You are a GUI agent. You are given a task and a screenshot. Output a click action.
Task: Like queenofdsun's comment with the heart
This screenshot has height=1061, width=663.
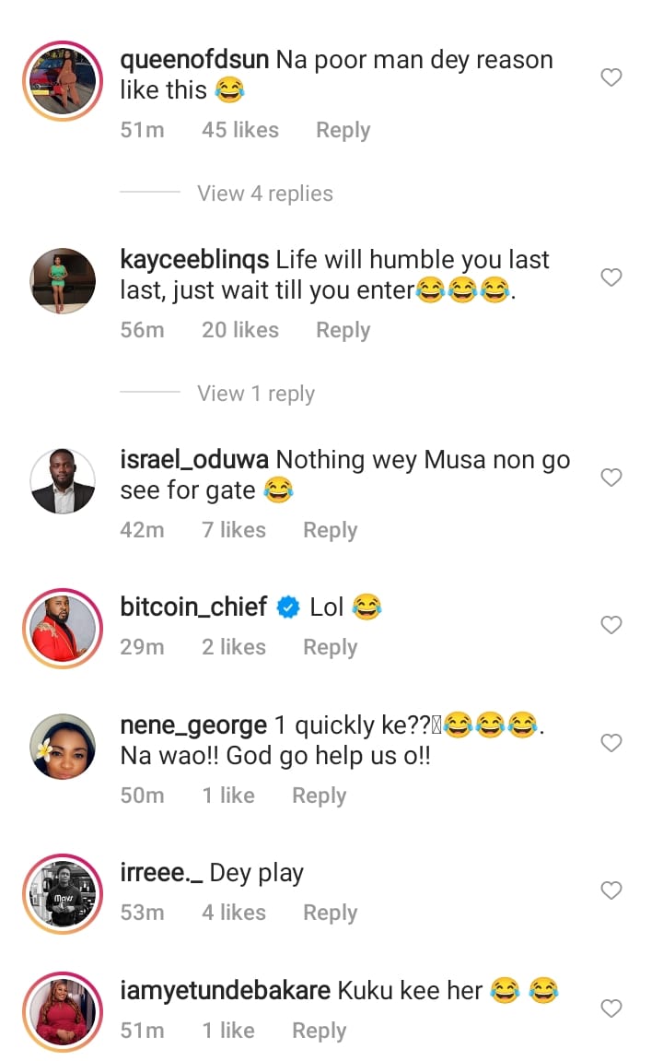[x=611, y=77]
